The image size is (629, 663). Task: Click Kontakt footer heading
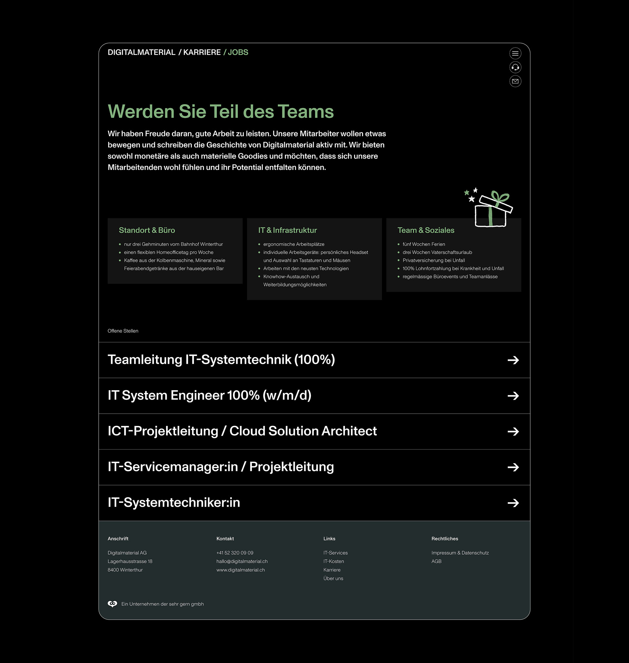[225, 538]
